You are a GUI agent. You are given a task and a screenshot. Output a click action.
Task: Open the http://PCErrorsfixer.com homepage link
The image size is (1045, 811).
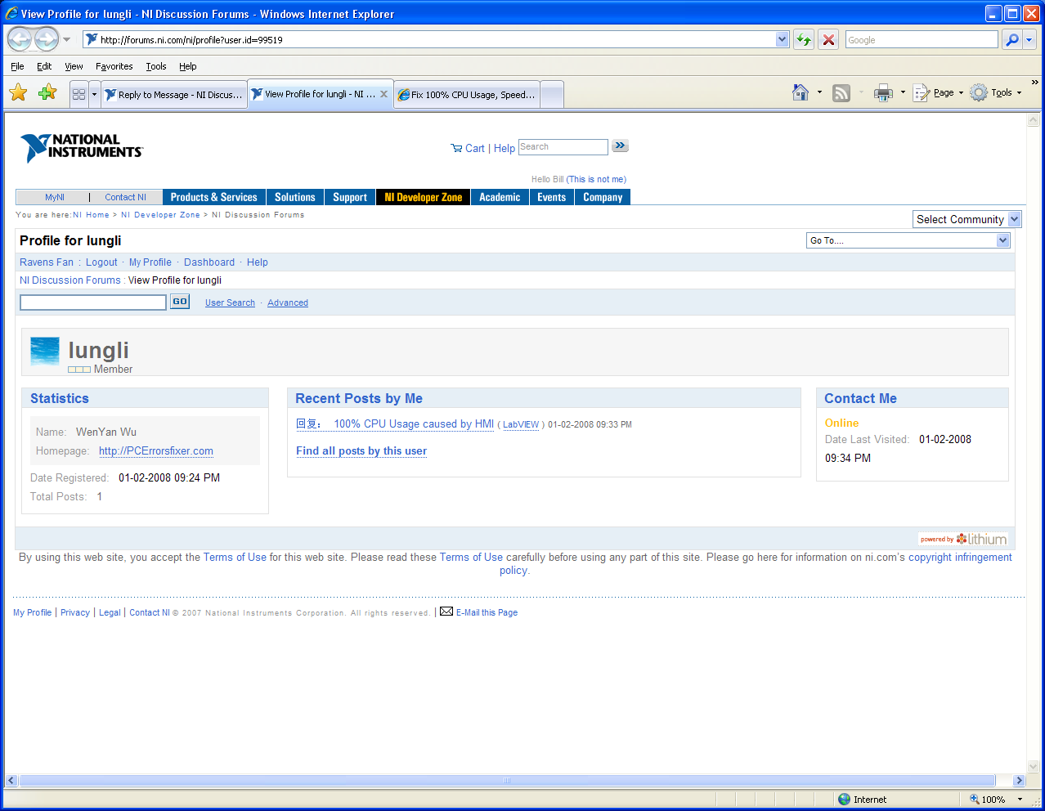click(x=156, y=450)
